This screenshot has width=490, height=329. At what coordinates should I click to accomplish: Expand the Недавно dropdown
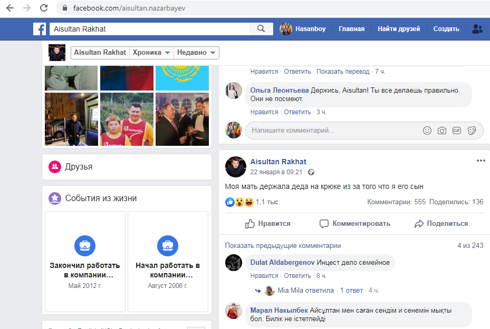click(197, 53)
